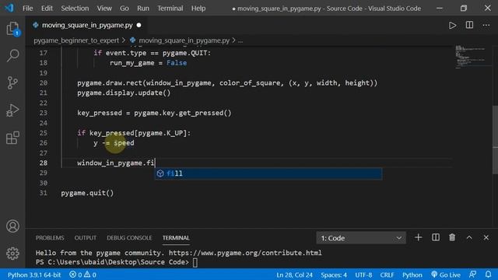Click 'pygame.display.update()' on line 21
Image resolution: width=498 pixels, height=280 pixels.
tap(124, 93)
